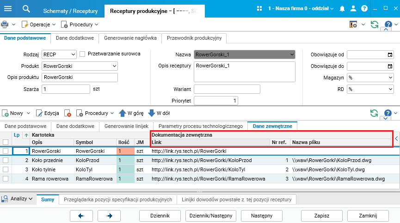
Task: Click the search magnifier icon
Action: pyautogui.click(x=26, y=8)
